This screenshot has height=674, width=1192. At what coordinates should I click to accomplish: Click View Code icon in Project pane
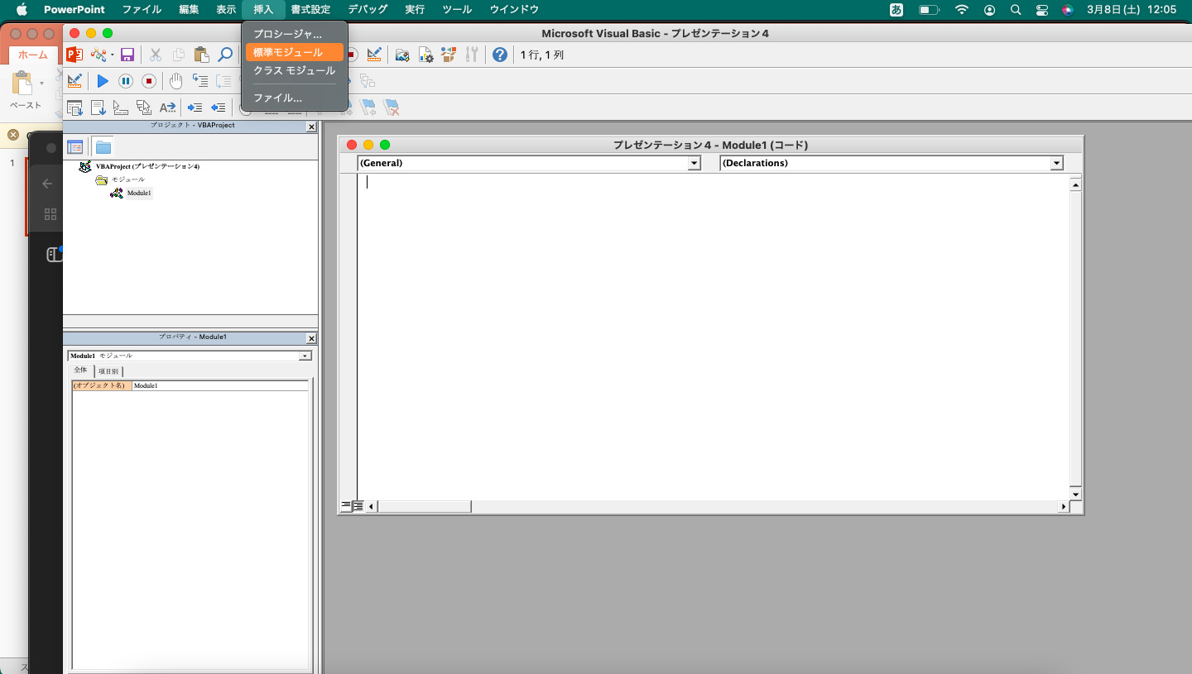75,146
